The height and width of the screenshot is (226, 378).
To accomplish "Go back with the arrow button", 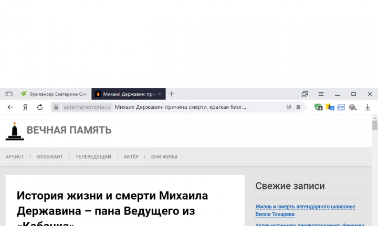I will [10, 107].
